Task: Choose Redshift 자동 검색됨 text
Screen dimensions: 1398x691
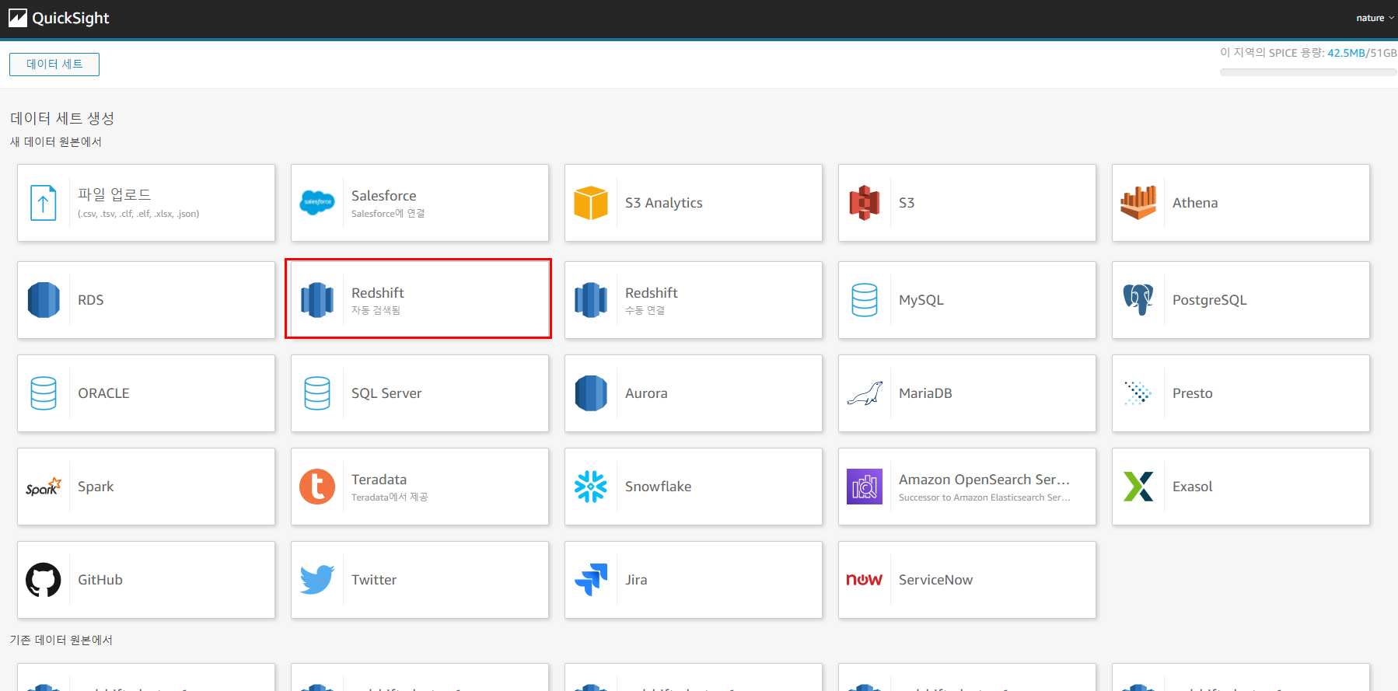Action: point(376,310)
